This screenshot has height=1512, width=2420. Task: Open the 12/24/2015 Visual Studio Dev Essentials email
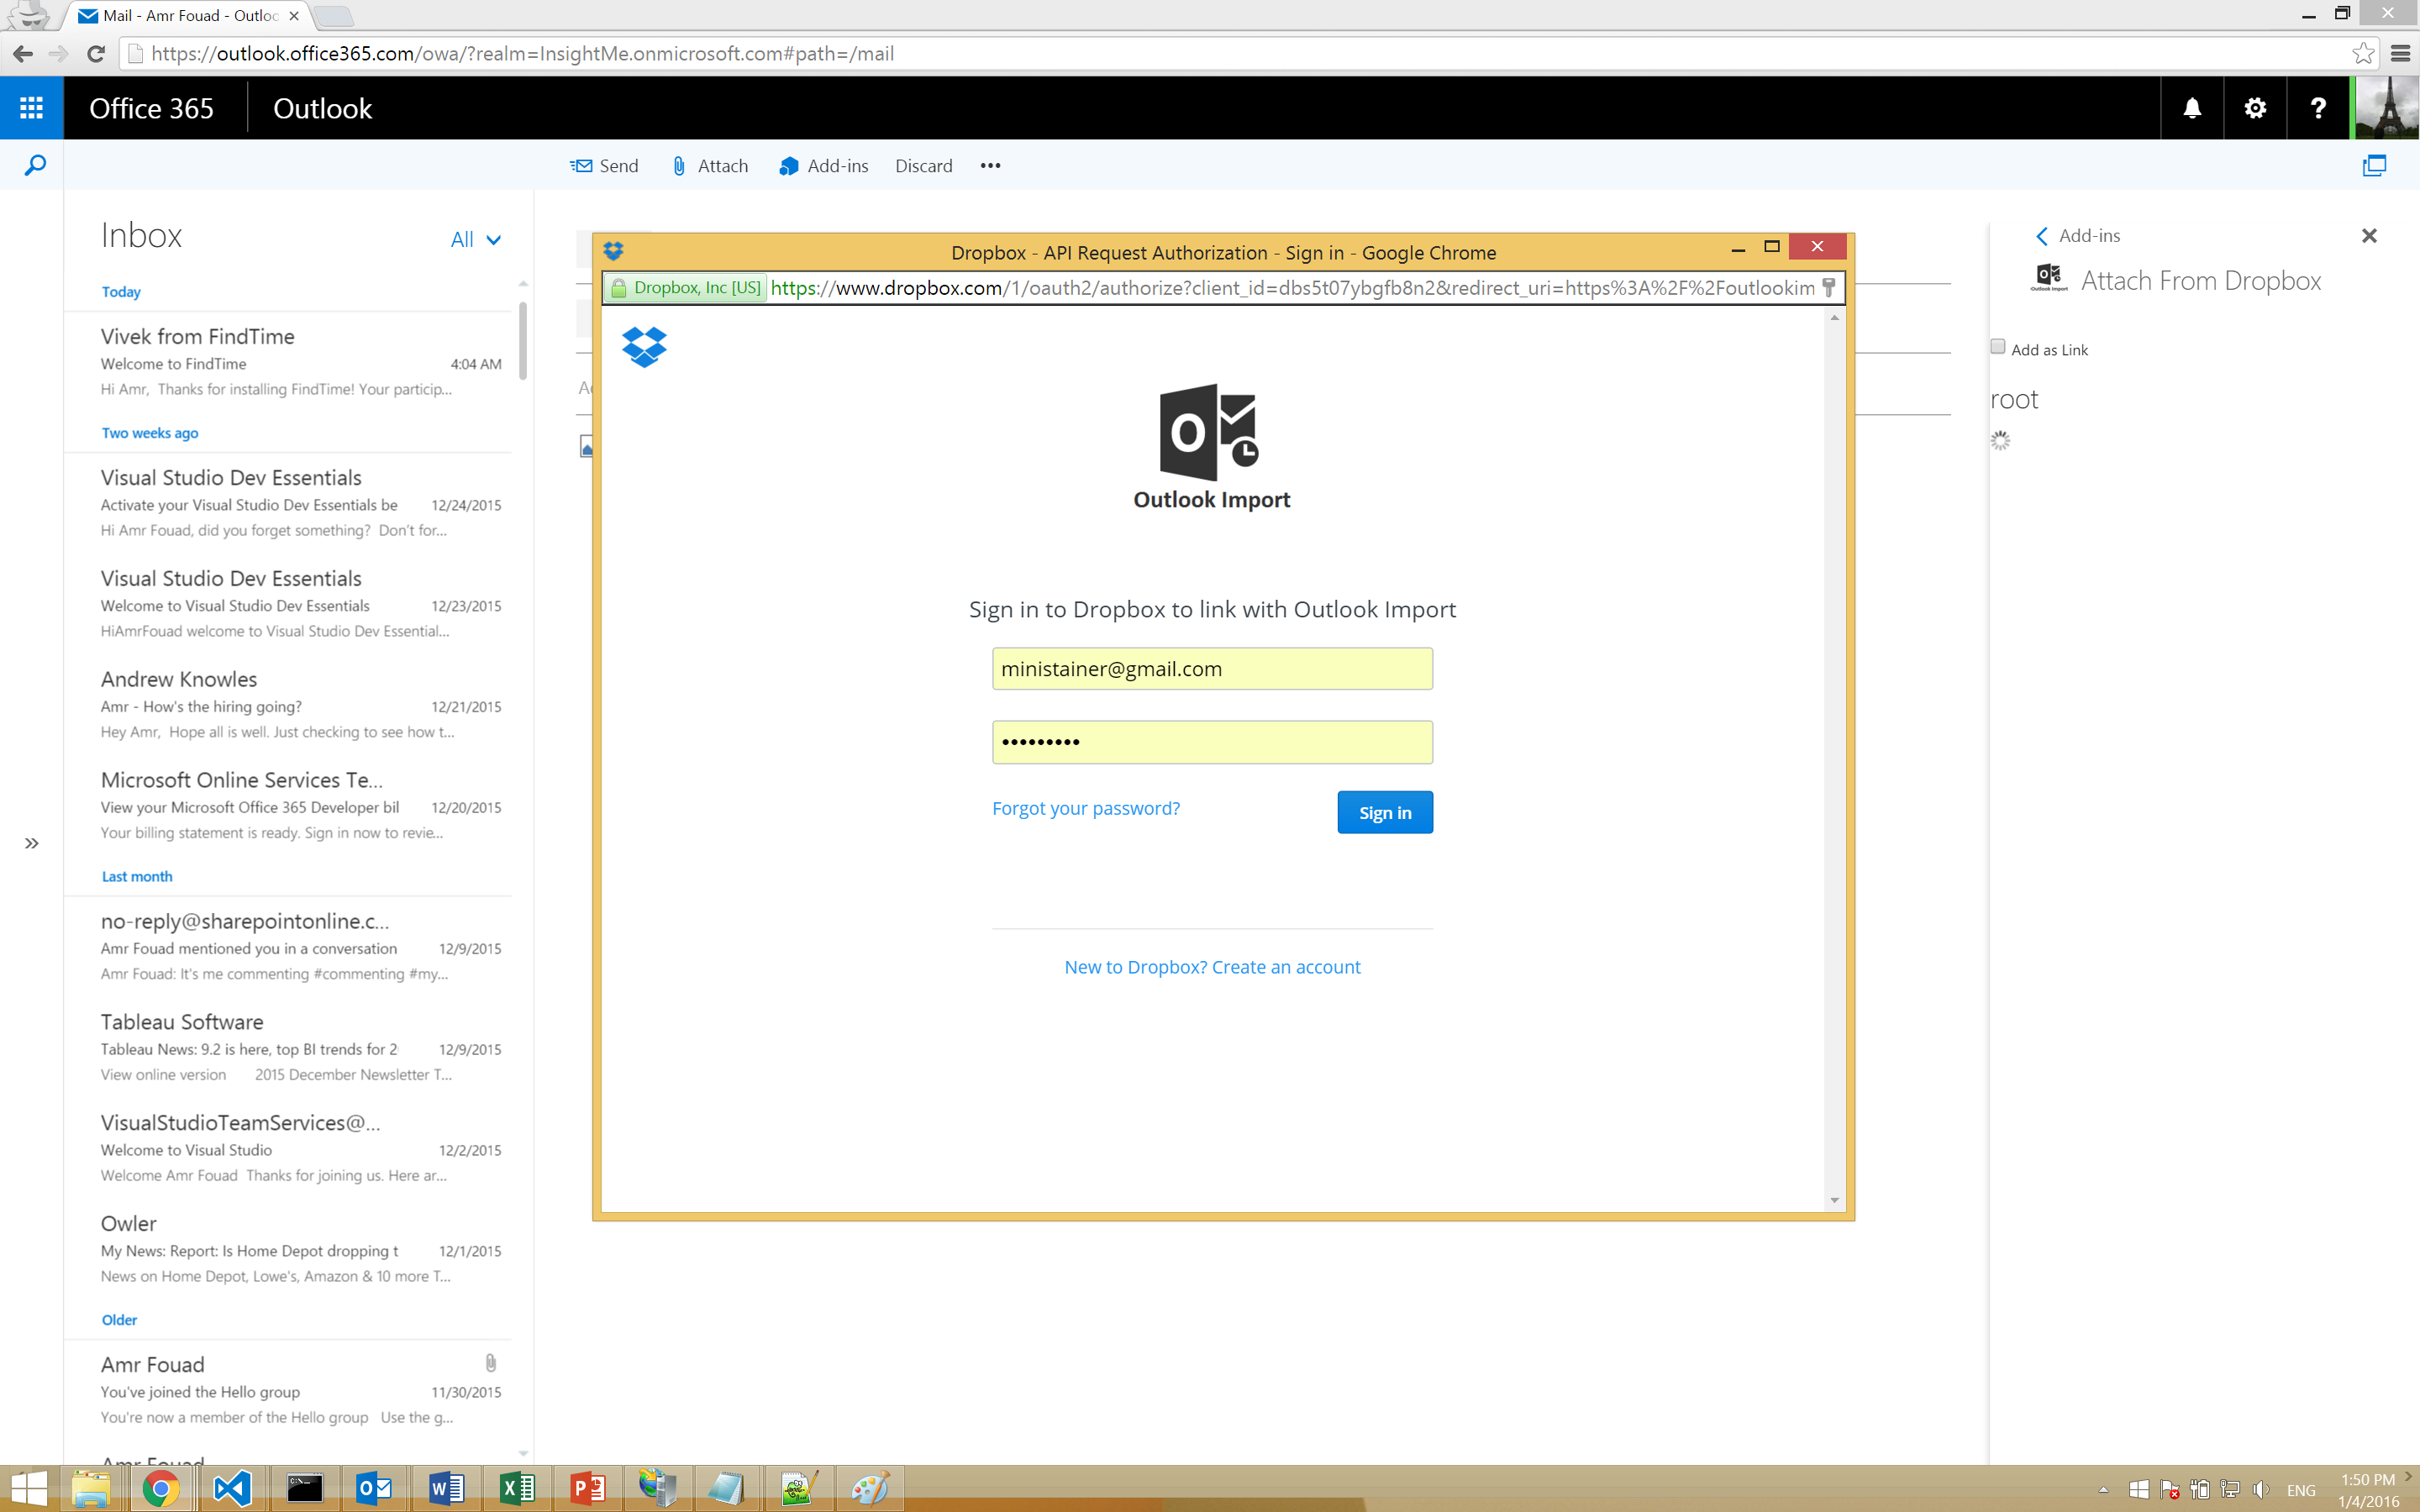pos(289,503)
